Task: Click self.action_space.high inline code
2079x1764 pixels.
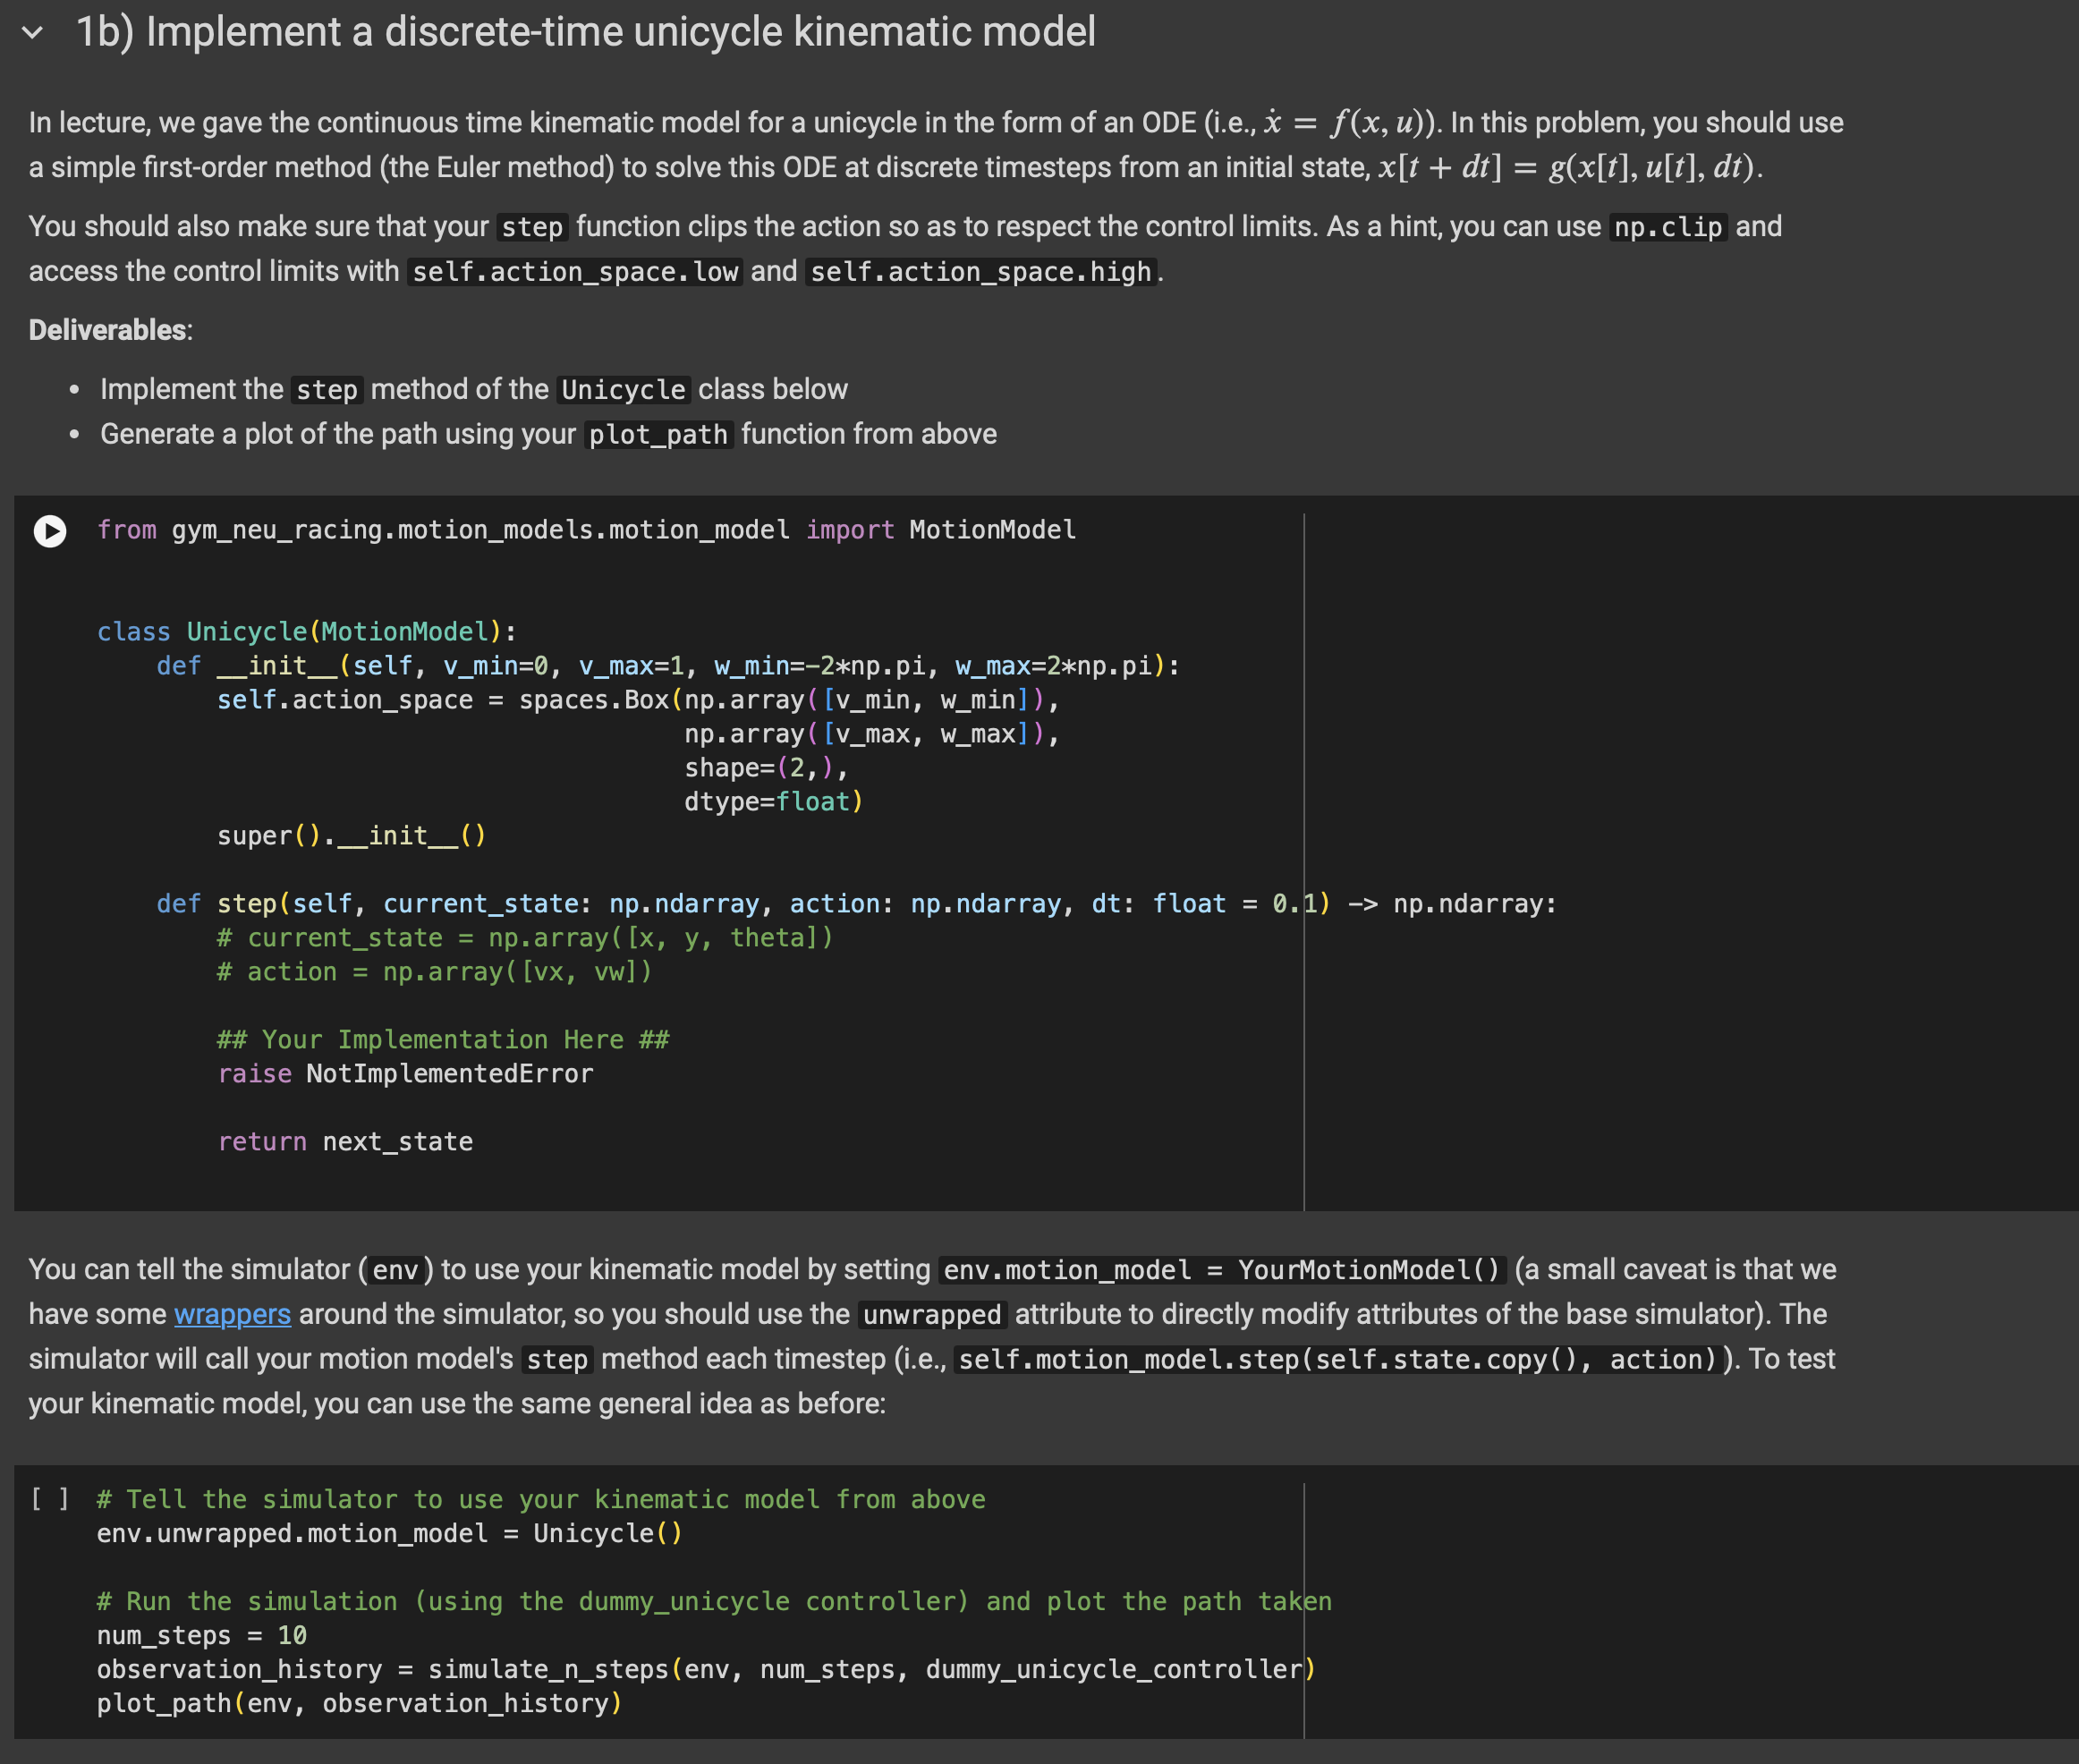Action: pos(980,272)
